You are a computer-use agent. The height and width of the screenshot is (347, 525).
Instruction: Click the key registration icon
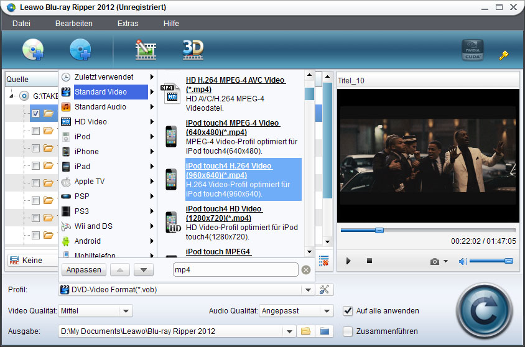tap(504, 55)
